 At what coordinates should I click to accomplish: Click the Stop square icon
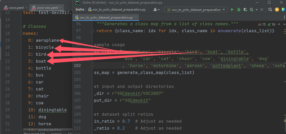pos(262,10)
